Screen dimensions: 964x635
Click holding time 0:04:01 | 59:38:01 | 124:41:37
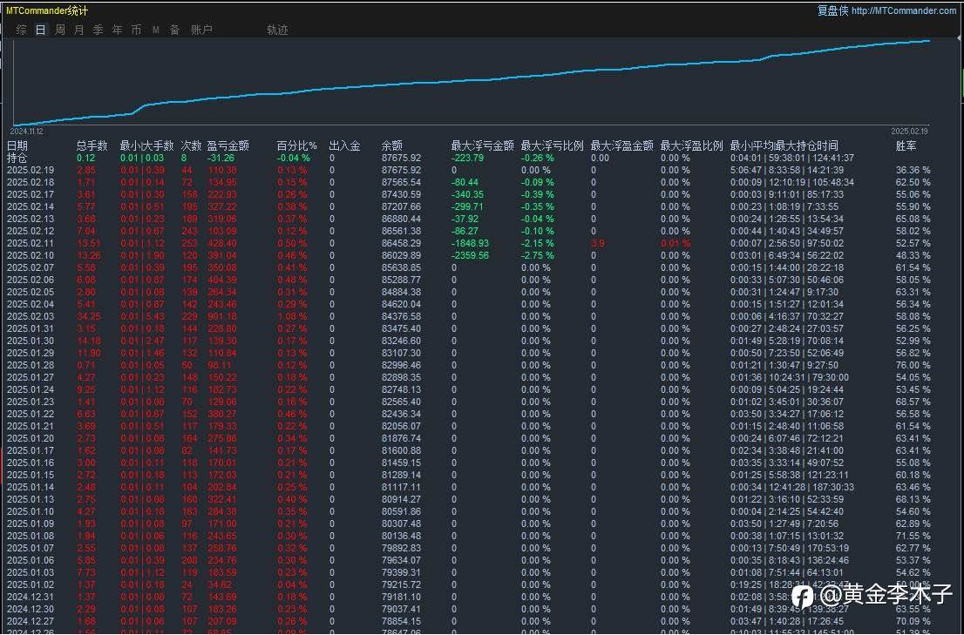click(x=791, y=158)
